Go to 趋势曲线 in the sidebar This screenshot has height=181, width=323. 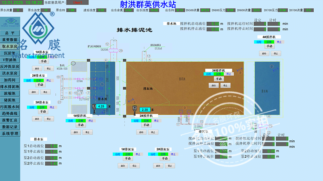pos(10,113)
